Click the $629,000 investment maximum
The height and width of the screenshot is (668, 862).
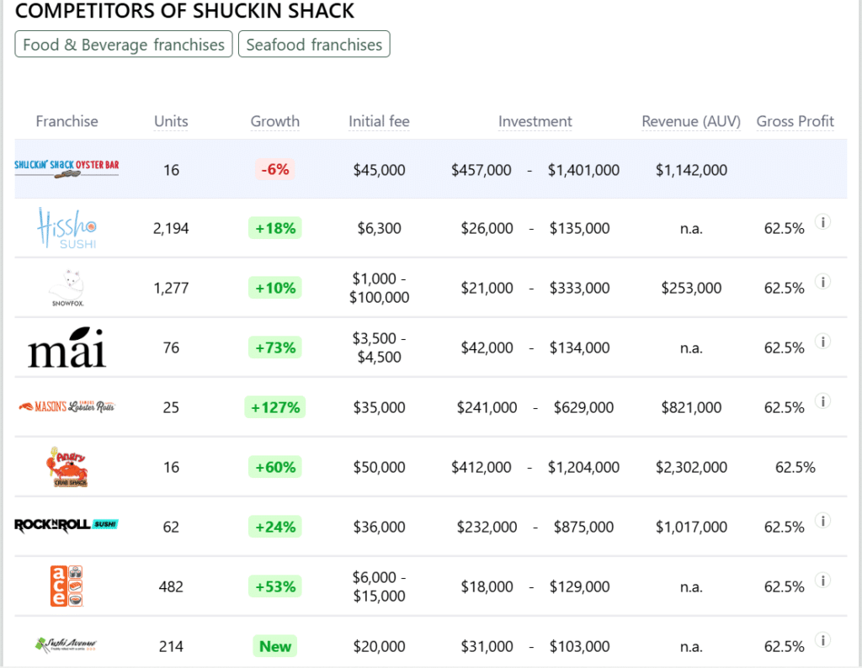tap(583, 407)
